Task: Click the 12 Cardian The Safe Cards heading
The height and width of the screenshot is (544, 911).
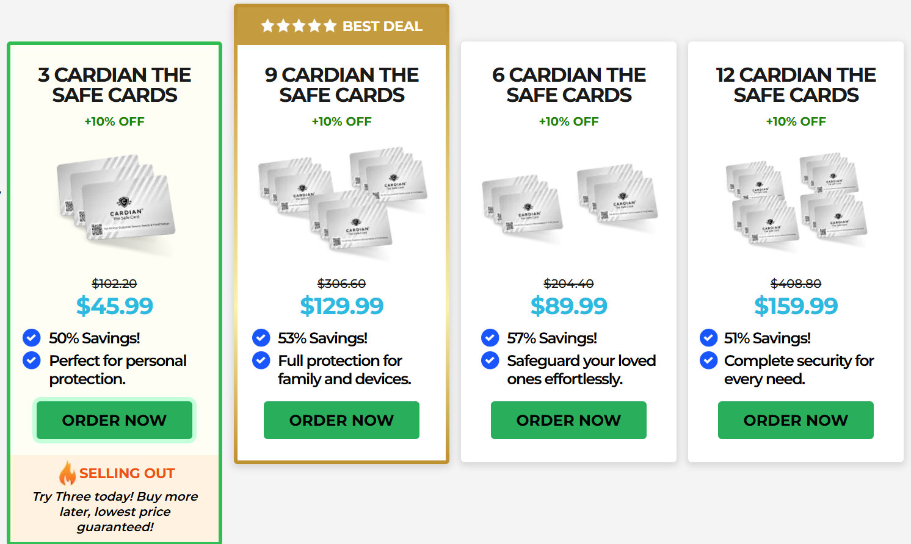Action: (796, 85)
